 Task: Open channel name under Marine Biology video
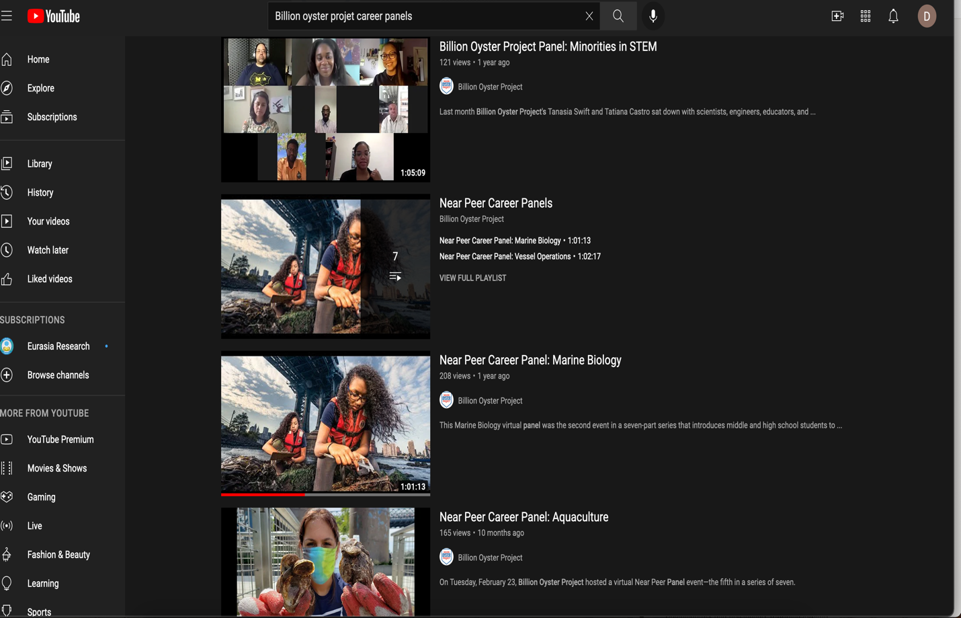coord(490,401)
